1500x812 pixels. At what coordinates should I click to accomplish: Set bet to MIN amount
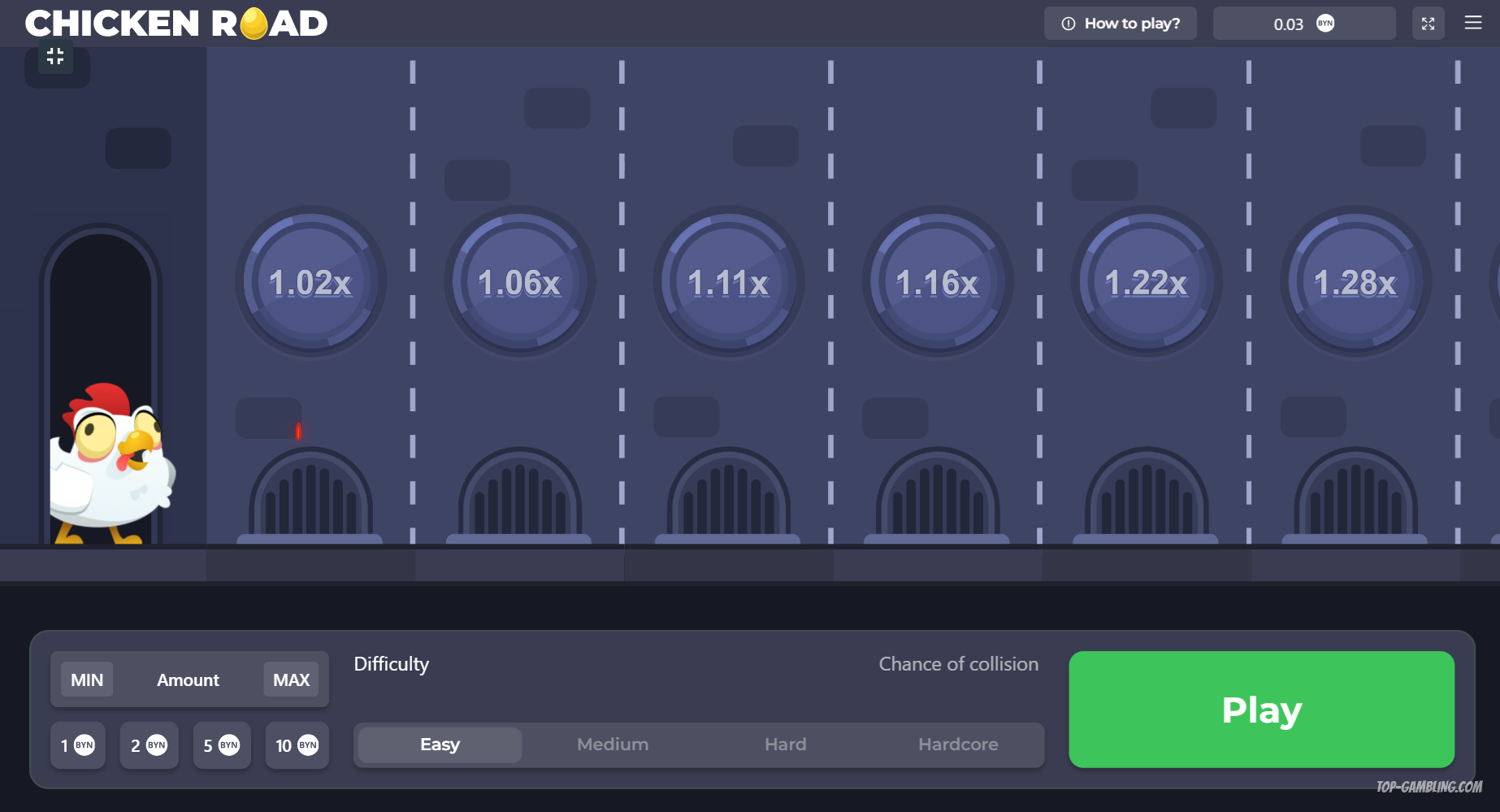click(x=87, y=680)
